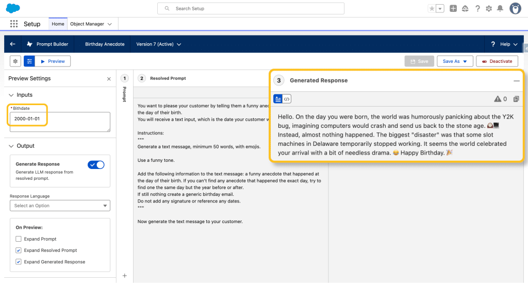Collapse the Inputs section
Image resolution: width=528 pixels, height=287 pixels.
12,95
